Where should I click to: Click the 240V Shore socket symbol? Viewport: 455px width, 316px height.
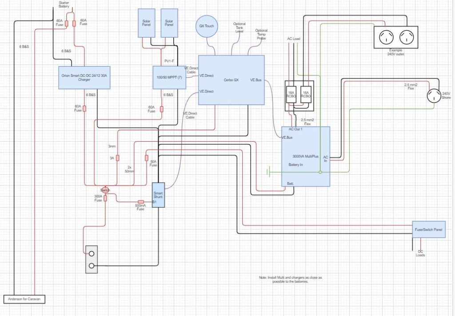point(434,96)
